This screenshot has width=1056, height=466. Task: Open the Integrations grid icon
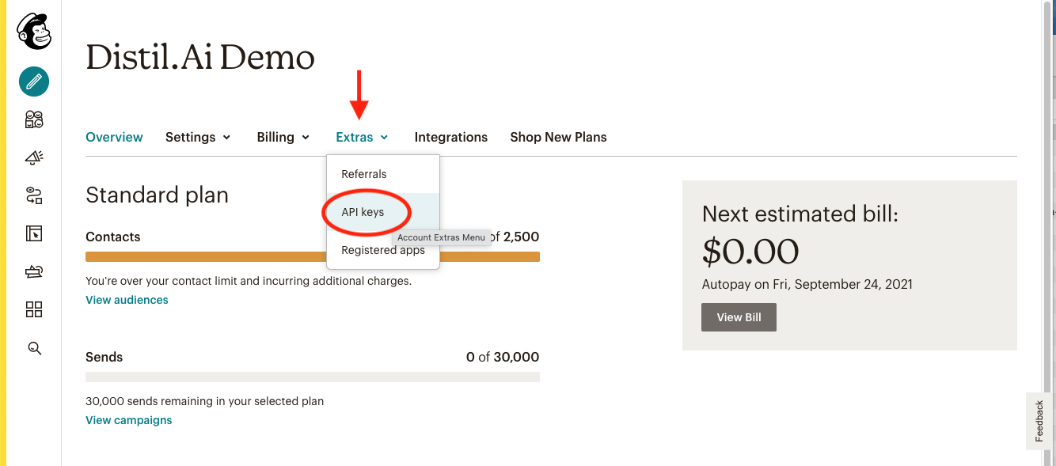coord(34,309)
